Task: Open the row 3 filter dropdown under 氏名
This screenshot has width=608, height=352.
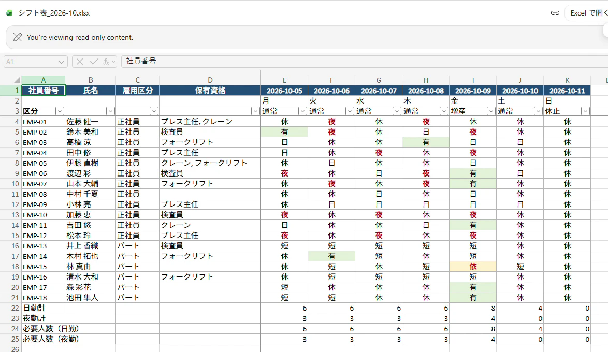Action: click(110, 111)
